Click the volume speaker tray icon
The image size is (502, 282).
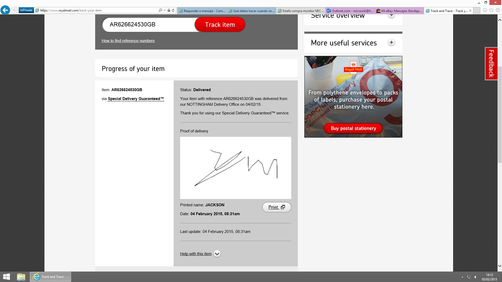point(475,277)
